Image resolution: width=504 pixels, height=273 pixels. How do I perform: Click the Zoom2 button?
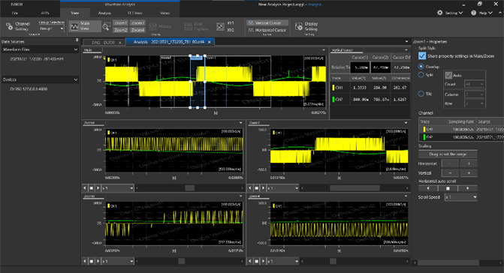tap(120, 30)
